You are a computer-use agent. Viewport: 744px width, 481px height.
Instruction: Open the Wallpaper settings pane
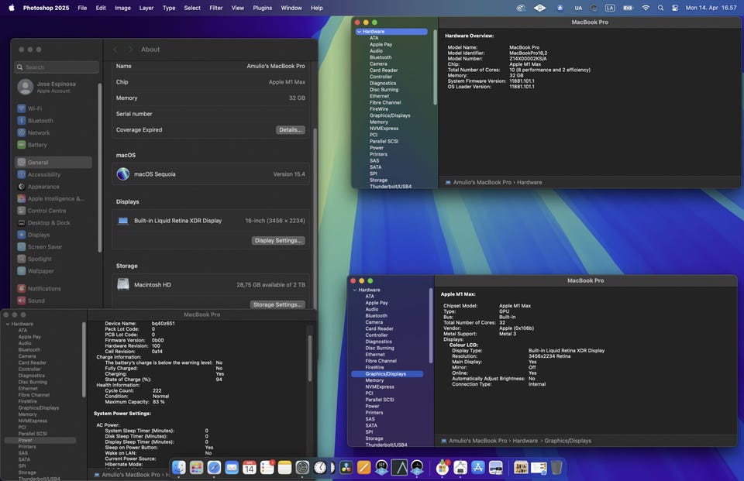tap(40, 271)
